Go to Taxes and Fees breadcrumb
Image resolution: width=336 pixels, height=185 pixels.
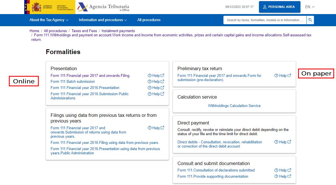(84, 31)
